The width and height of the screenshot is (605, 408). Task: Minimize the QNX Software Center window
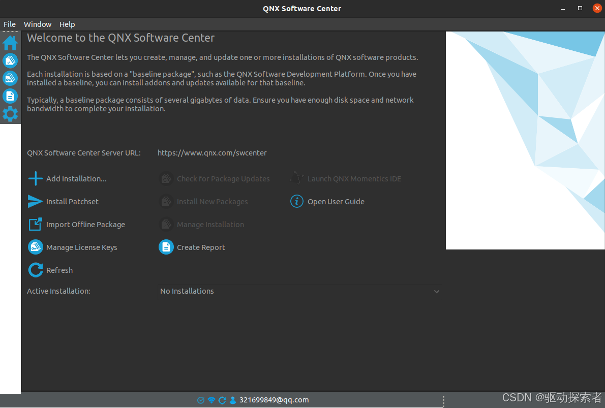(x=563, y=9)
